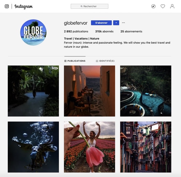
Task: Open the jungle path video post
Action: (x=33, y=91)
